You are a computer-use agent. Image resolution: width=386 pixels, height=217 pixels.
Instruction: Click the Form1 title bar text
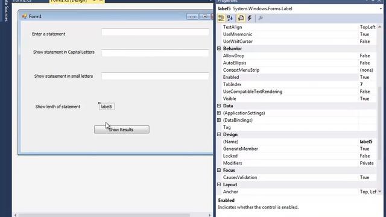35,16
